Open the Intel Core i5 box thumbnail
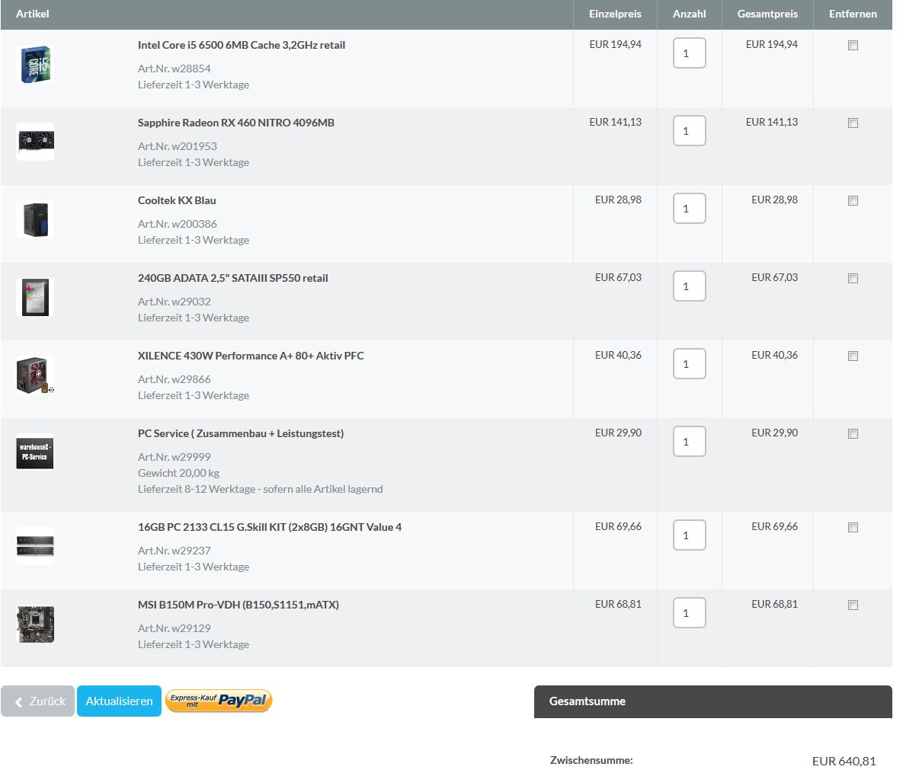903x773 pixels. 35,64
